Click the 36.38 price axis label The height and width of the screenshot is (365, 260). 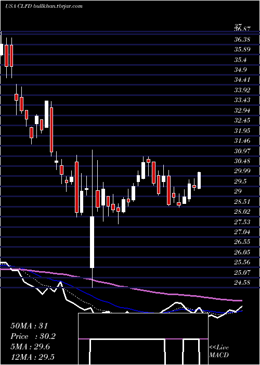(242, 39)
